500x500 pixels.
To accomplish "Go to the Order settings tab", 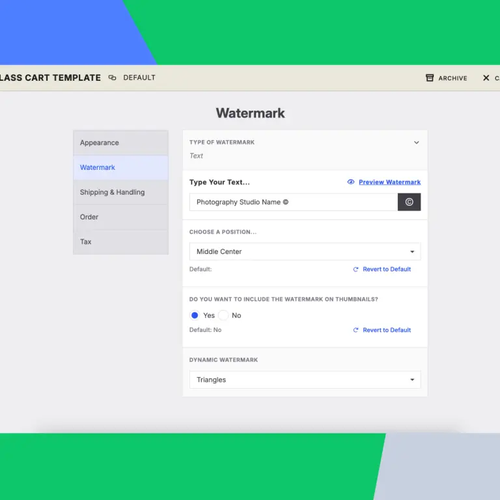I will tap(120, 217).
